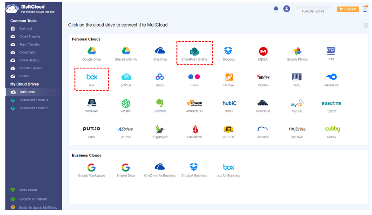This screenshot has height=215, width=372.
Task: Select the MediaFire cloud icon
Action: (x=331, y=77)
